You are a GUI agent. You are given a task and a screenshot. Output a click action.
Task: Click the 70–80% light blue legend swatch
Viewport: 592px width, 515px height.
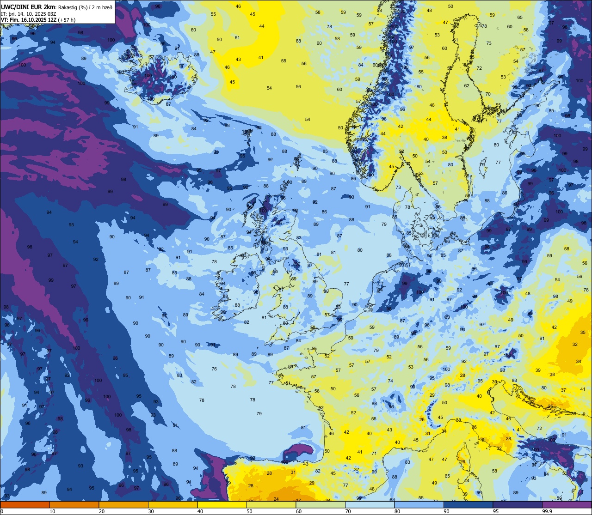370,505
